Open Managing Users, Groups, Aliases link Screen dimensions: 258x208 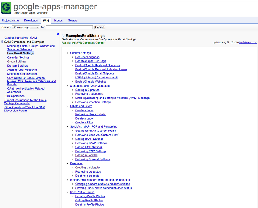coord(31,47)
